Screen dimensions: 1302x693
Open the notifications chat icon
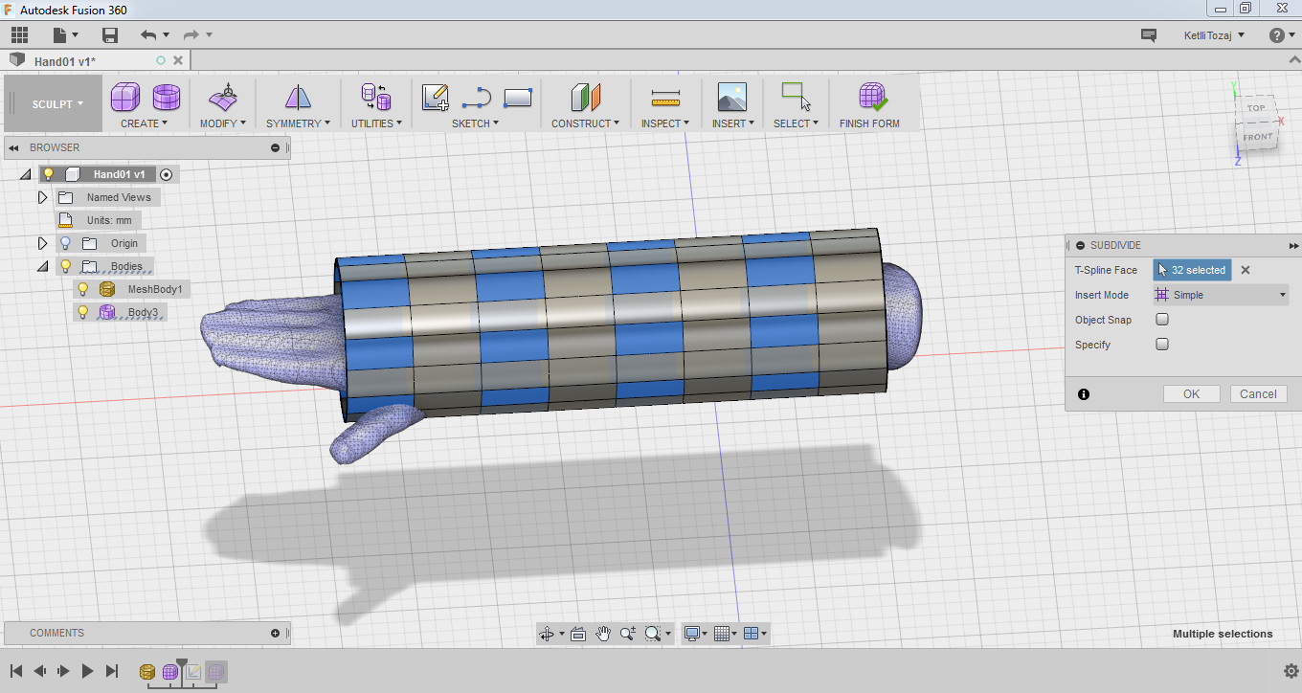coord(1149,35)
